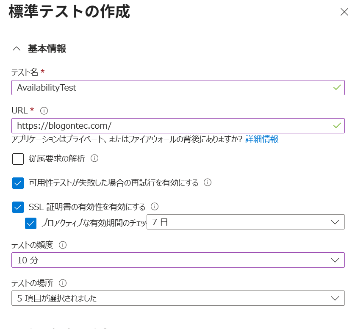This screenshot has height=329, width=355.
Task: Close the 標準テストの作成 panel
Action: (x=344, y=12)
